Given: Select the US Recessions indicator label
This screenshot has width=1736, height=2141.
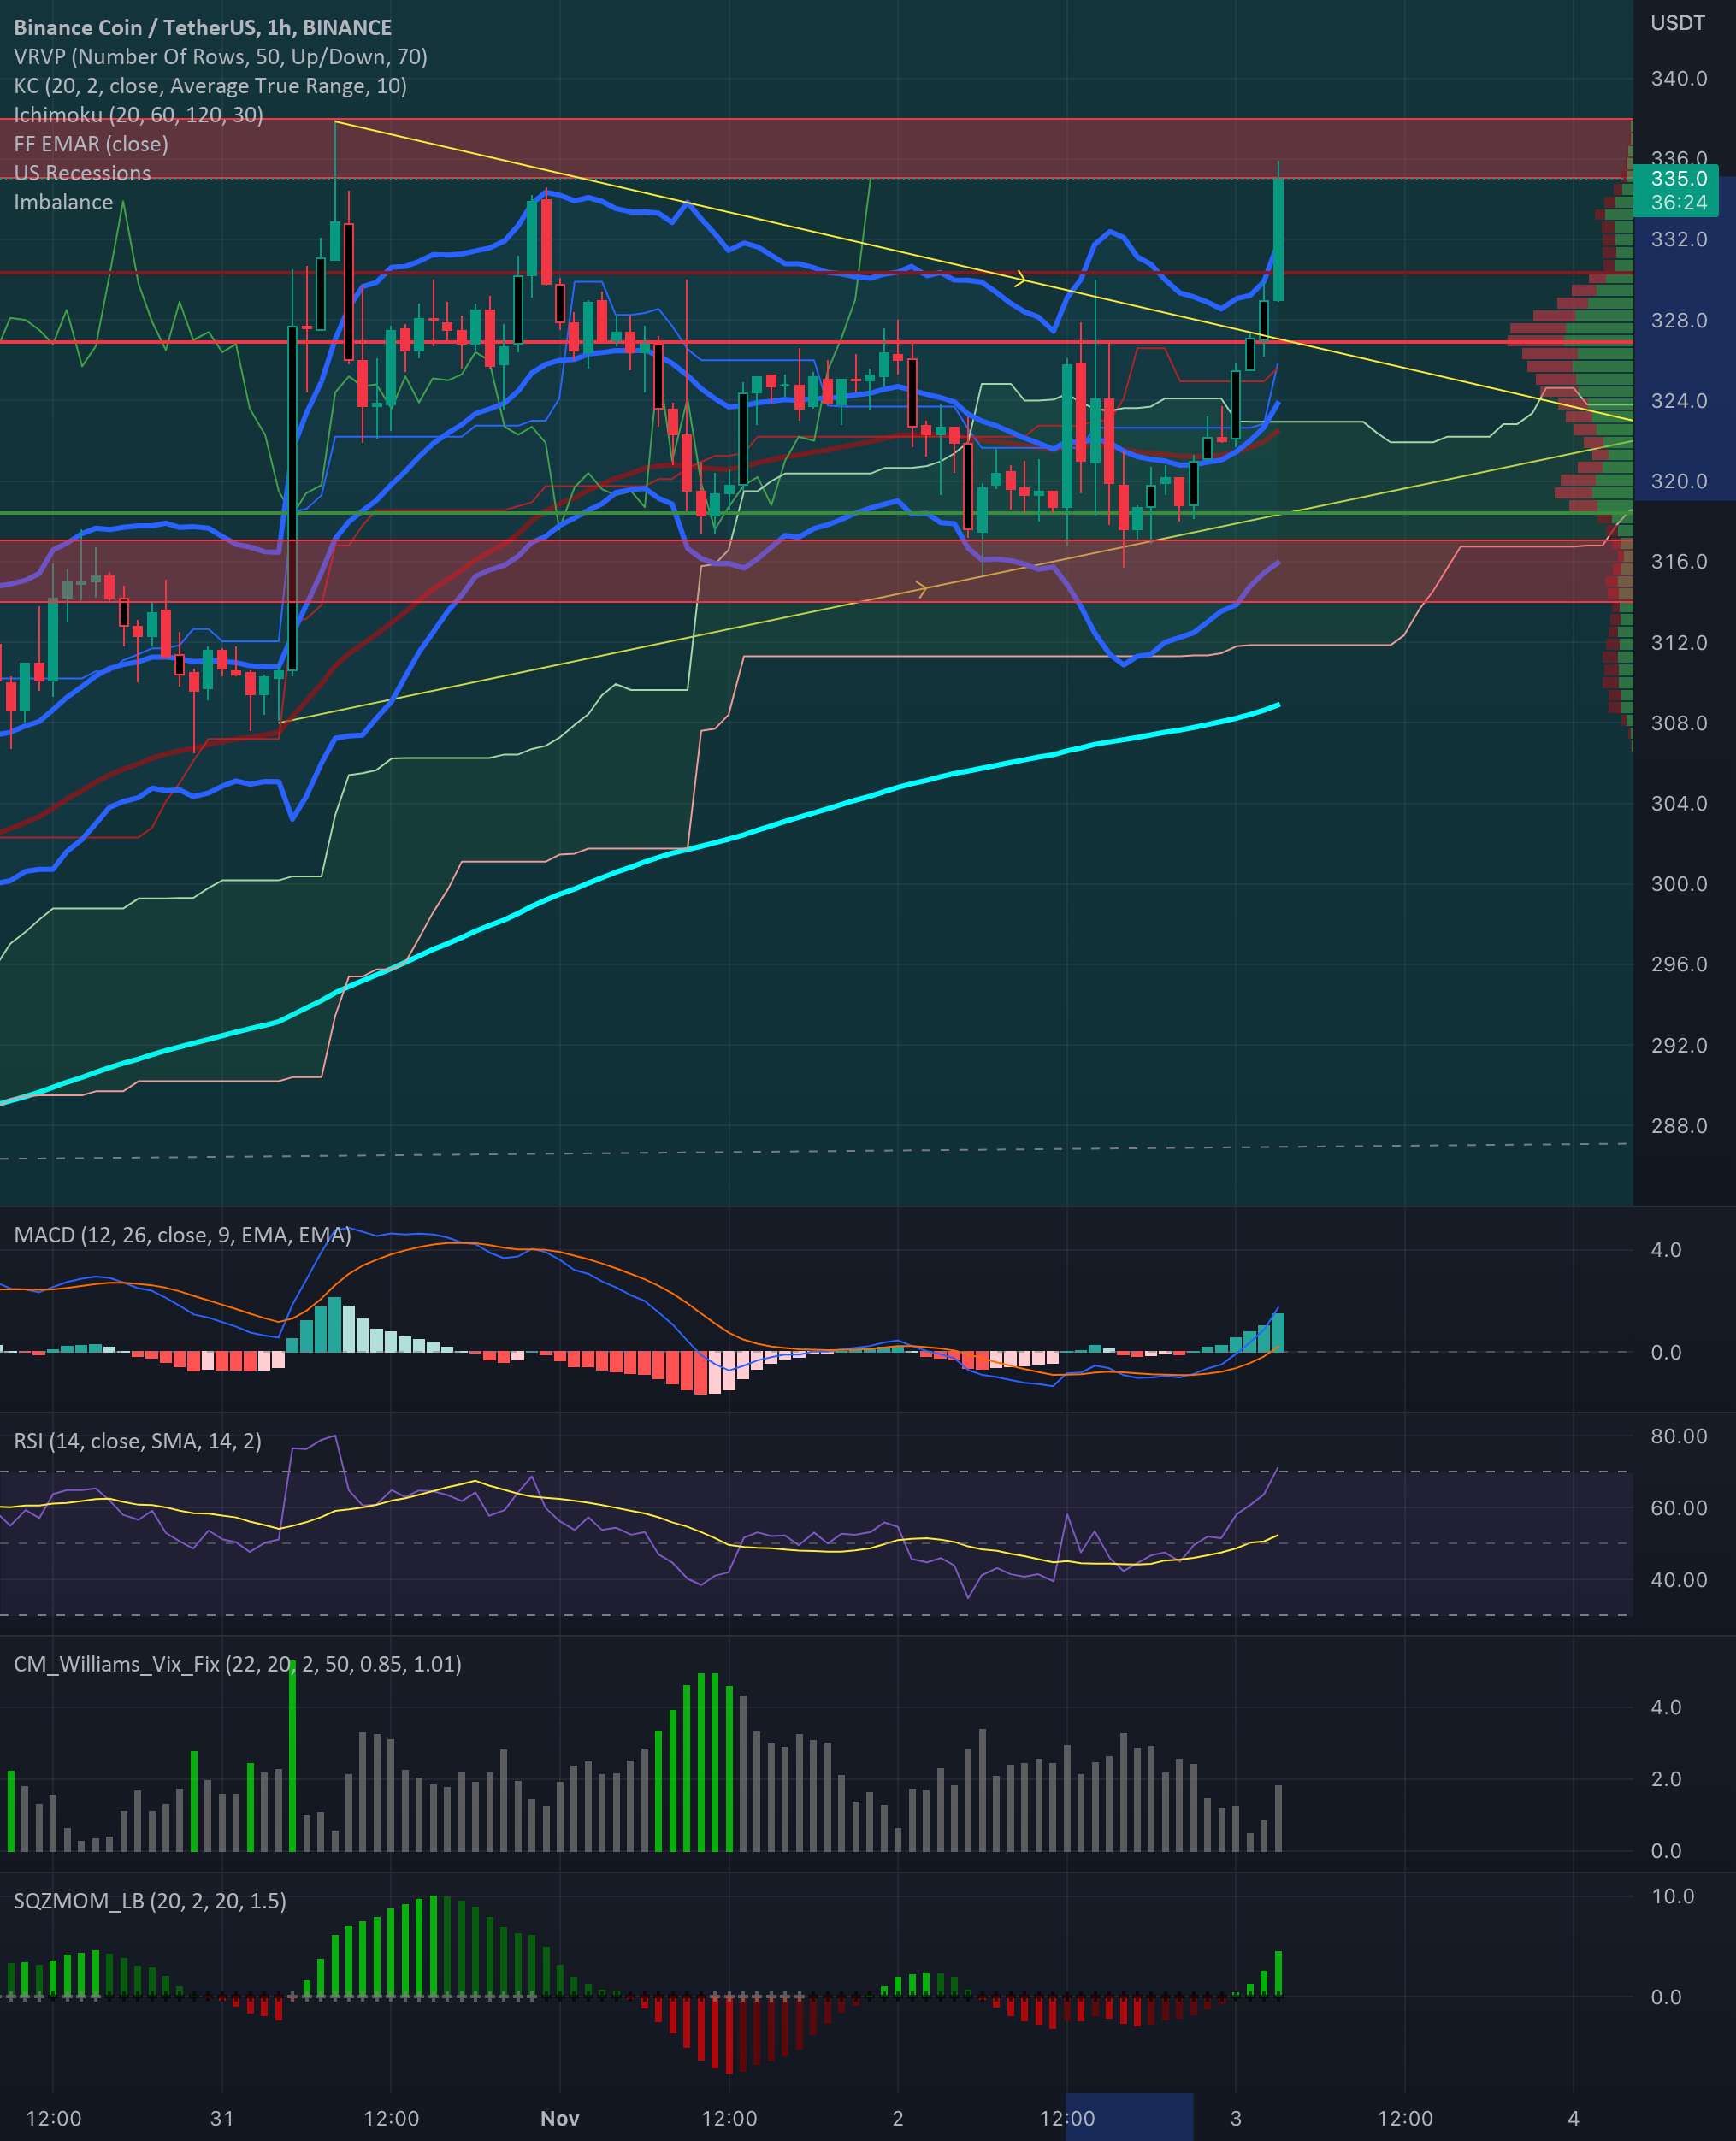Looking at the screenshot, I should [82, 173].
